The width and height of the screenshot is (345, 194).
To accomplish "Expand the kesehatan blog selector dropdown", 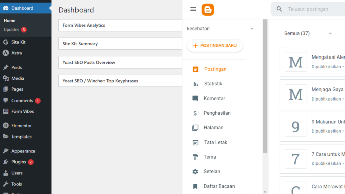I will tap(252, 29).
